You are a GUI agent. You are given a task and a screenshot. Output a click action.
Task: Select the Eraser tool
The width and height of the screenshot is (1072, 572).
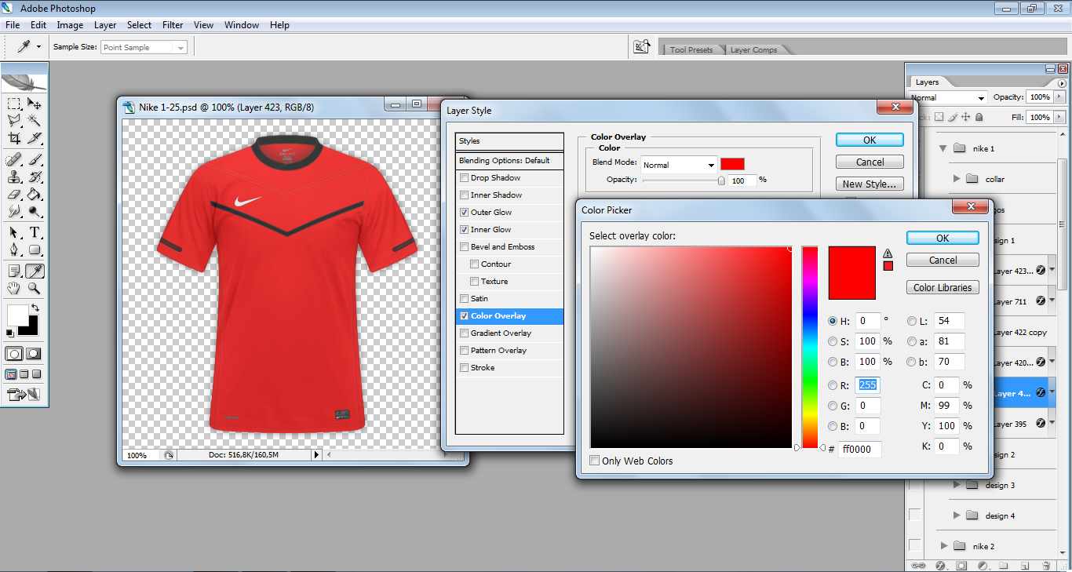coord(14,194)
